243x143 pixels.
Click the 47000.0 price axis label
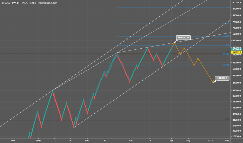(237, 76)
